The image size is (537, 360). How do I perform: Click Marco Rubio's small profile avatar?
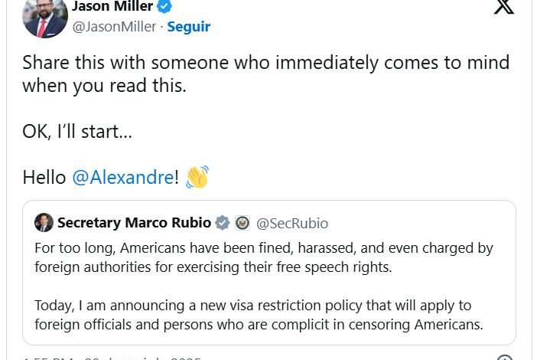coord(44,223)
